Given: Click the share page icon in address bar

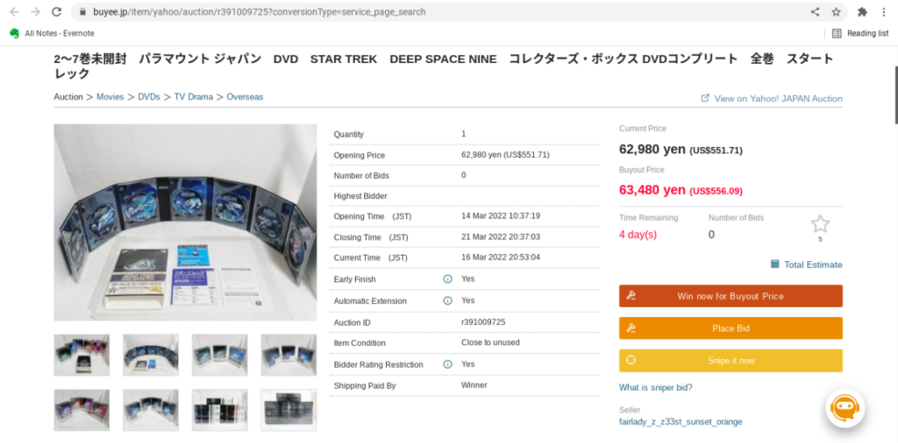Looking at the screenshot, I should pos(815,12).
